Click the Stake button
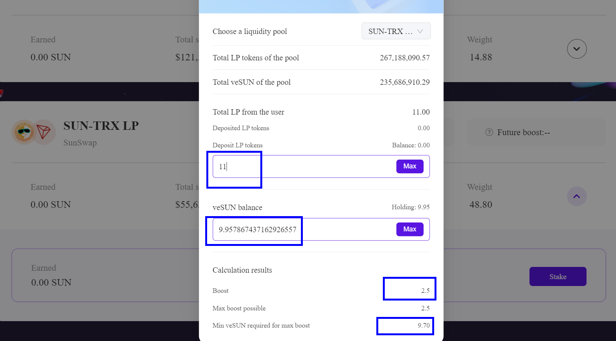The height and width of the screenshot is (341, 616). point(558,276)
